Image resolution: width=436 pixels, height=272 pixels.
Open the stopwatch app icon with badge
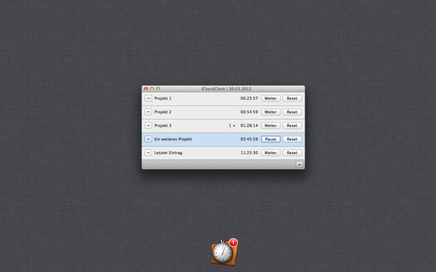224,252
